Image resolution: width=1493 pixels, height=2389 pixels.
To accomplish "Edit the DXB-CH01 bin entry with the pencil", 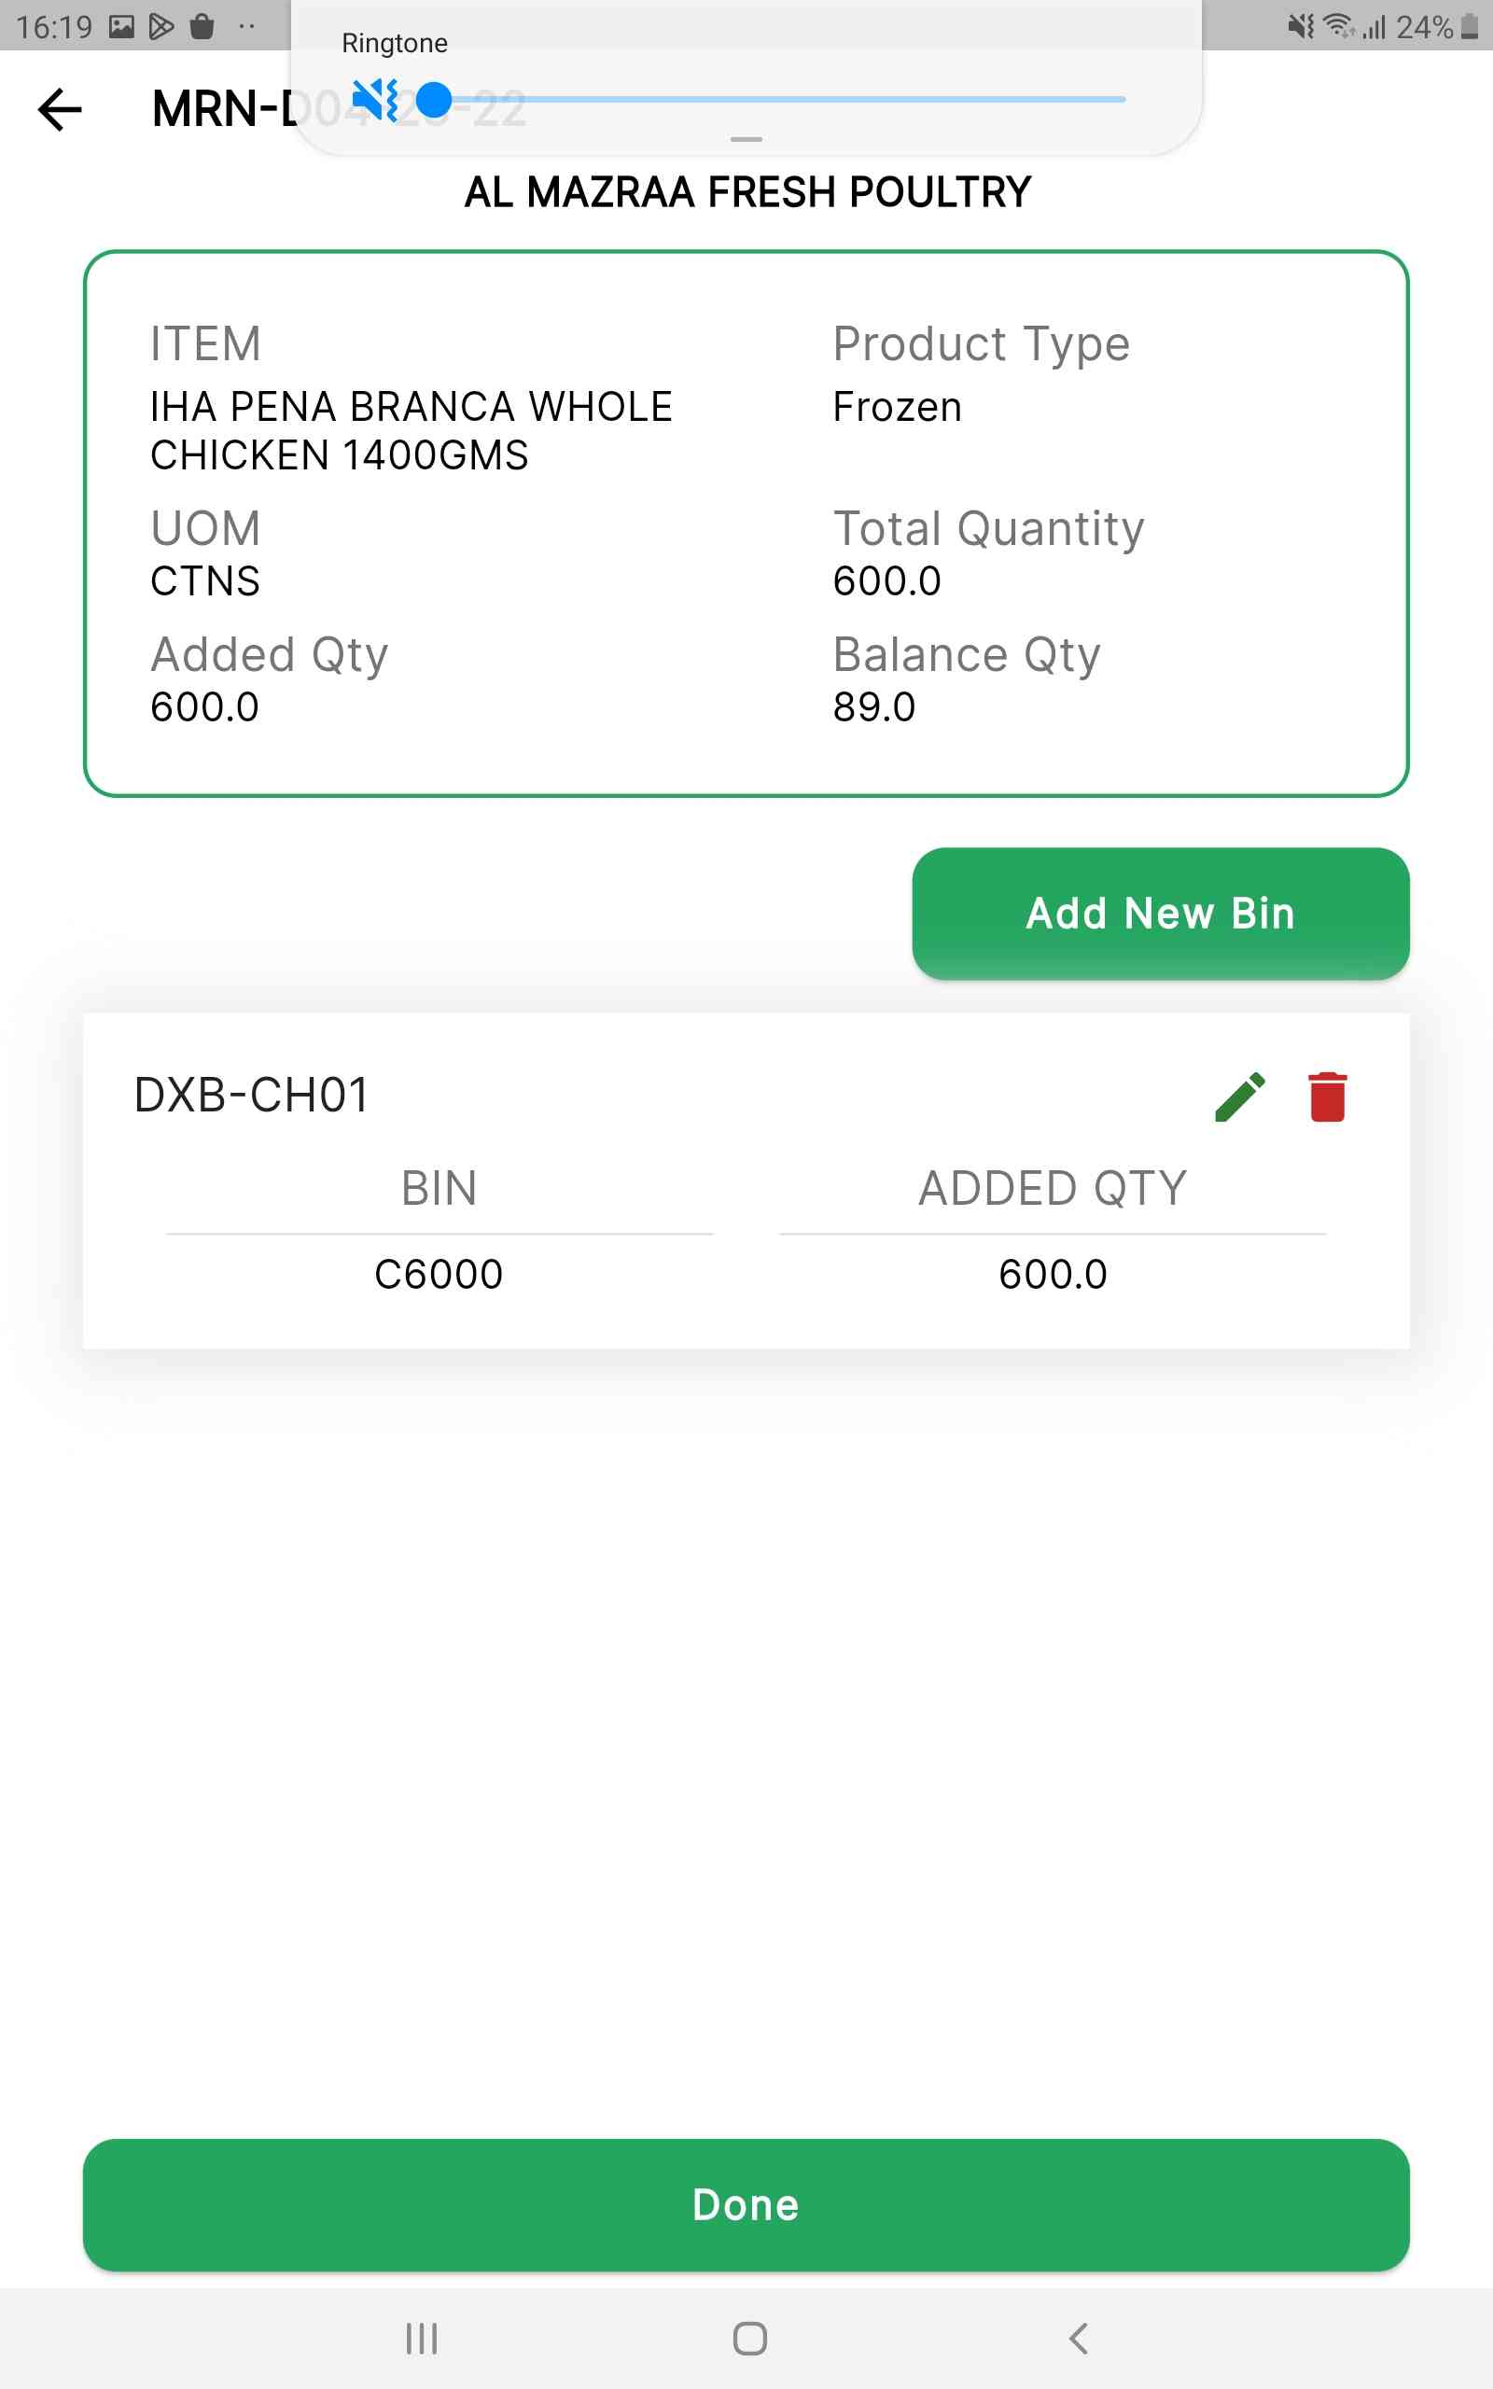I will click(1239, 1097).
